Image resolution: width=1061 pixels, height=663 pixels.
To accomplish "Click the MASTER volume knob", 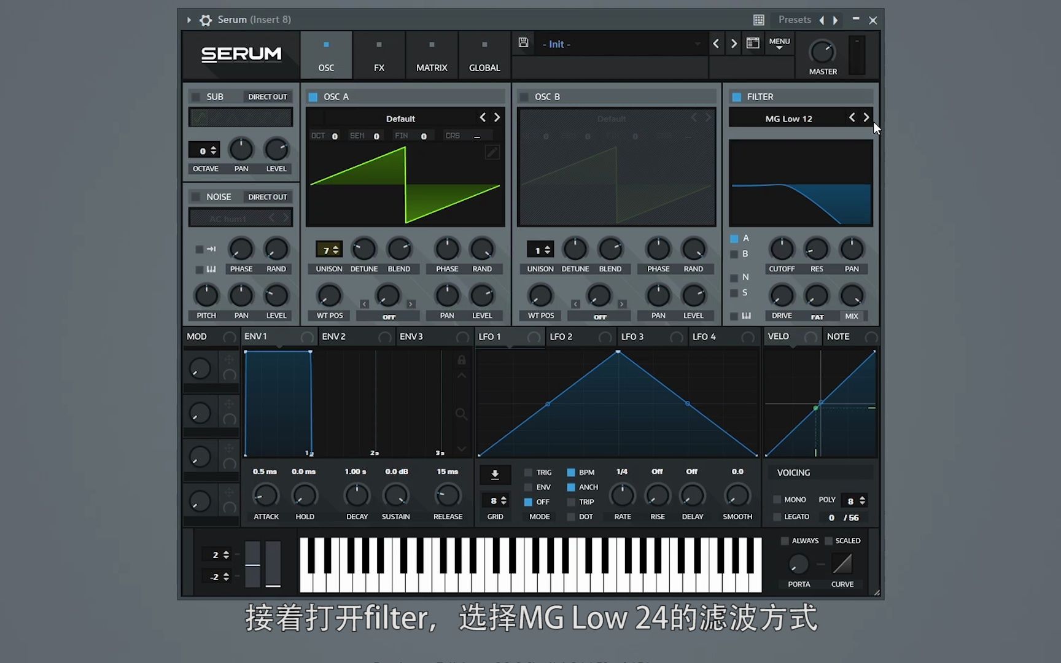I will (x=822, y=52).
